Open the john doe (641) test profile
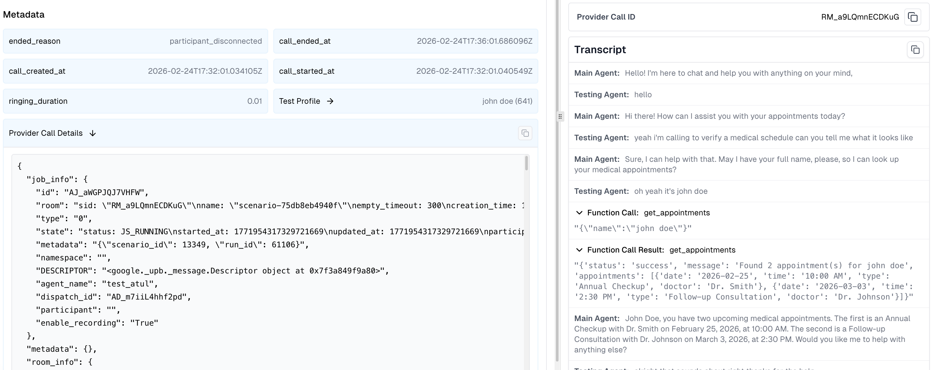This screenshot has height=370, width=933. coord(507,101)
